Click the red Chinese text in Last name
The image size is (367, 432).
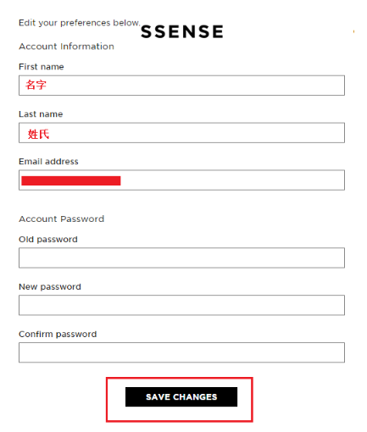pyautogui.click(x=38, y=134)
